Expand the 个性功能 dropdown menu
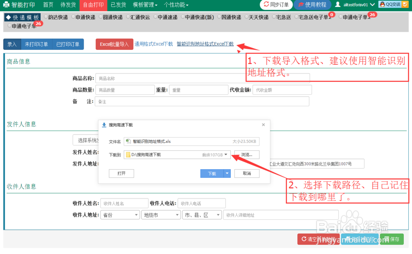Screen dimensions: 412x254 point(176,5)
